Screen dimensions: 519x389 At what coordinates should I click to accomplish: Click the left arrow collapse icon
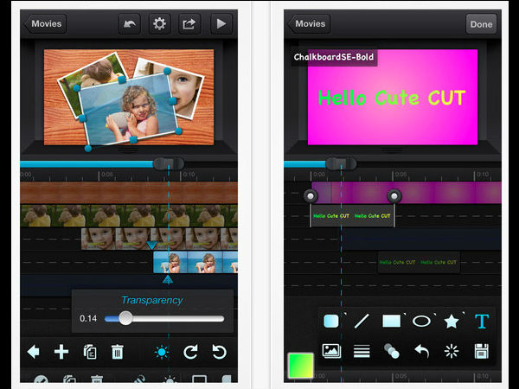(x=34, y=352)
